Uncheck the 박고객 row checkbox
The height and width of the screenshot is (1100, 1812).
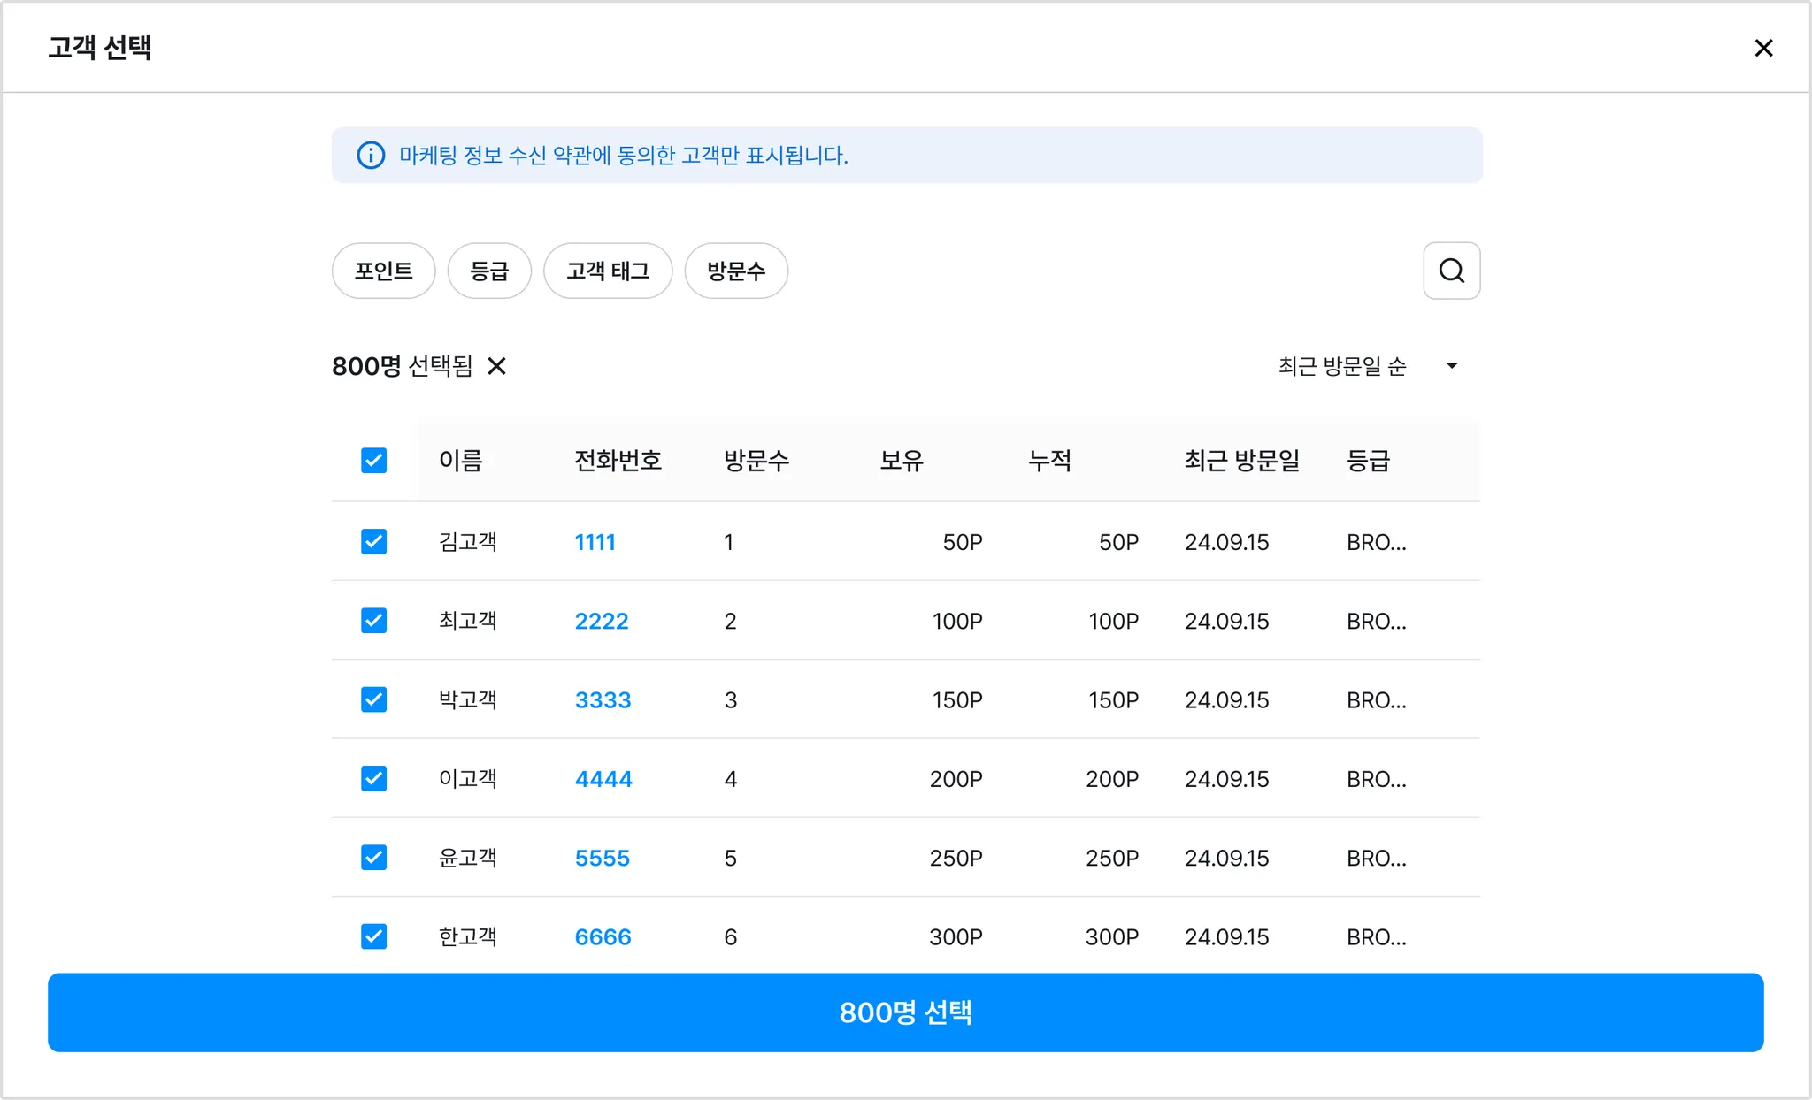point(373,699)
